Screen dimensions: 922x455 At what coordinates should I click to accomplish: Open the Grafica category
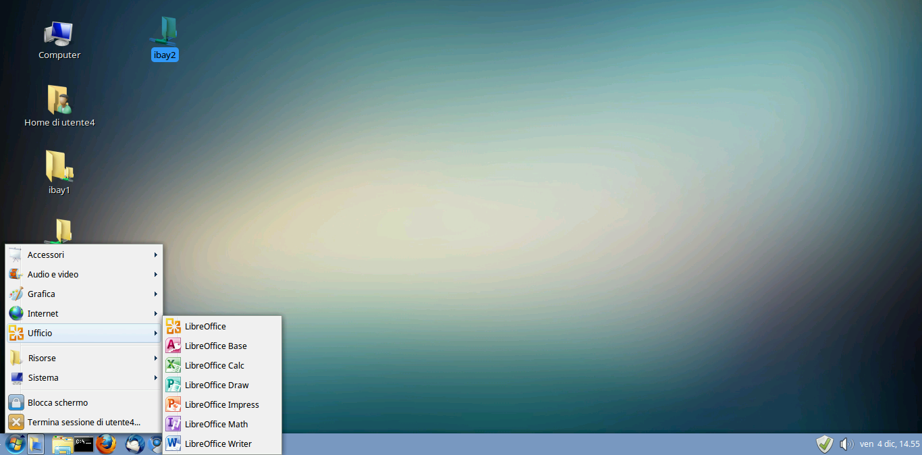84,294
